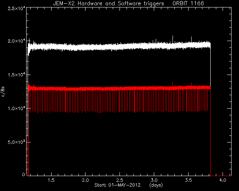Click the white spike near day 3.55

[192, 40]
